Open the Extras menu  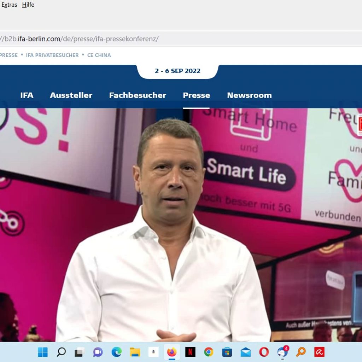[x=9, y=5]
